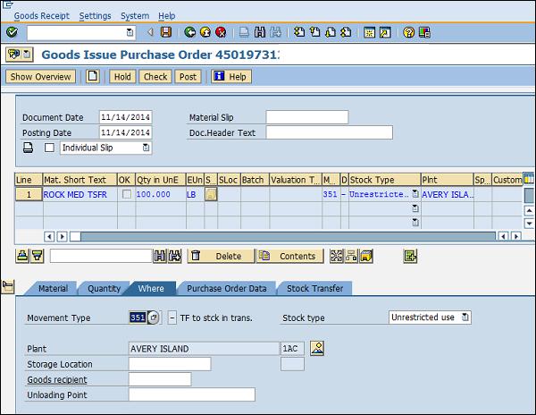Click the Storage Location input field
The width and height of the screenshot is (536, 415).
170,364
